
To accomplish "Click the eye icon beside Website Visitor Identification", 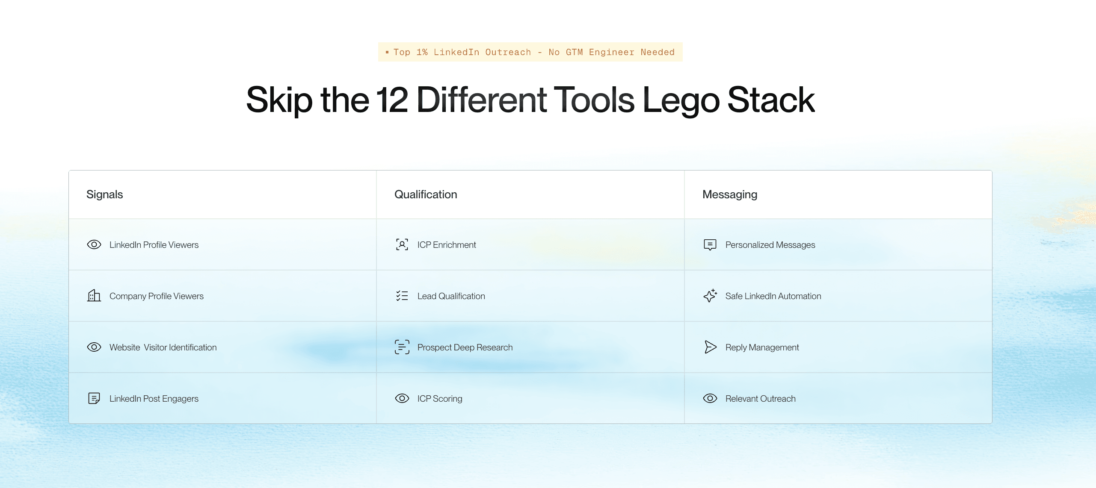I will click(x=94, y=347).
